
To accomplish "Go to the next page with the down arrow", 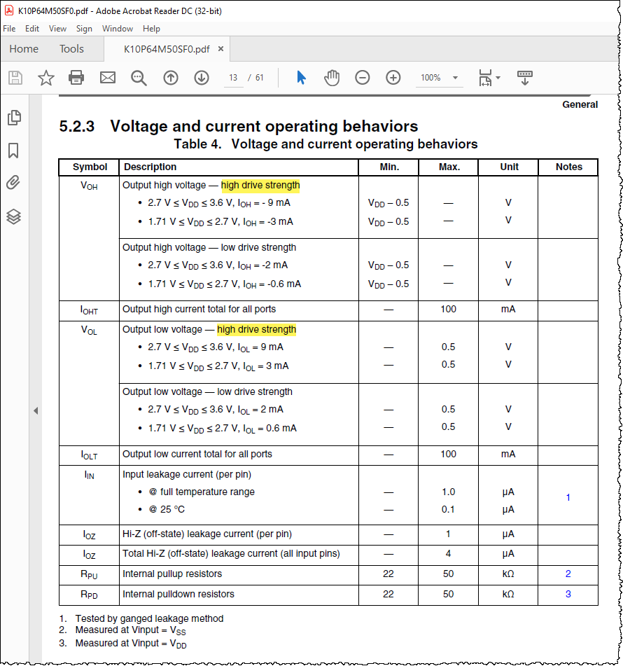I will (x=202, y=78).
